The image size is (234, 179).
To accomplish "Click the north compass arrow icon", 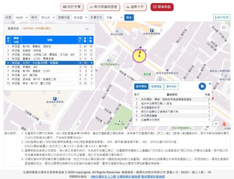I will [x=224, y=124].
